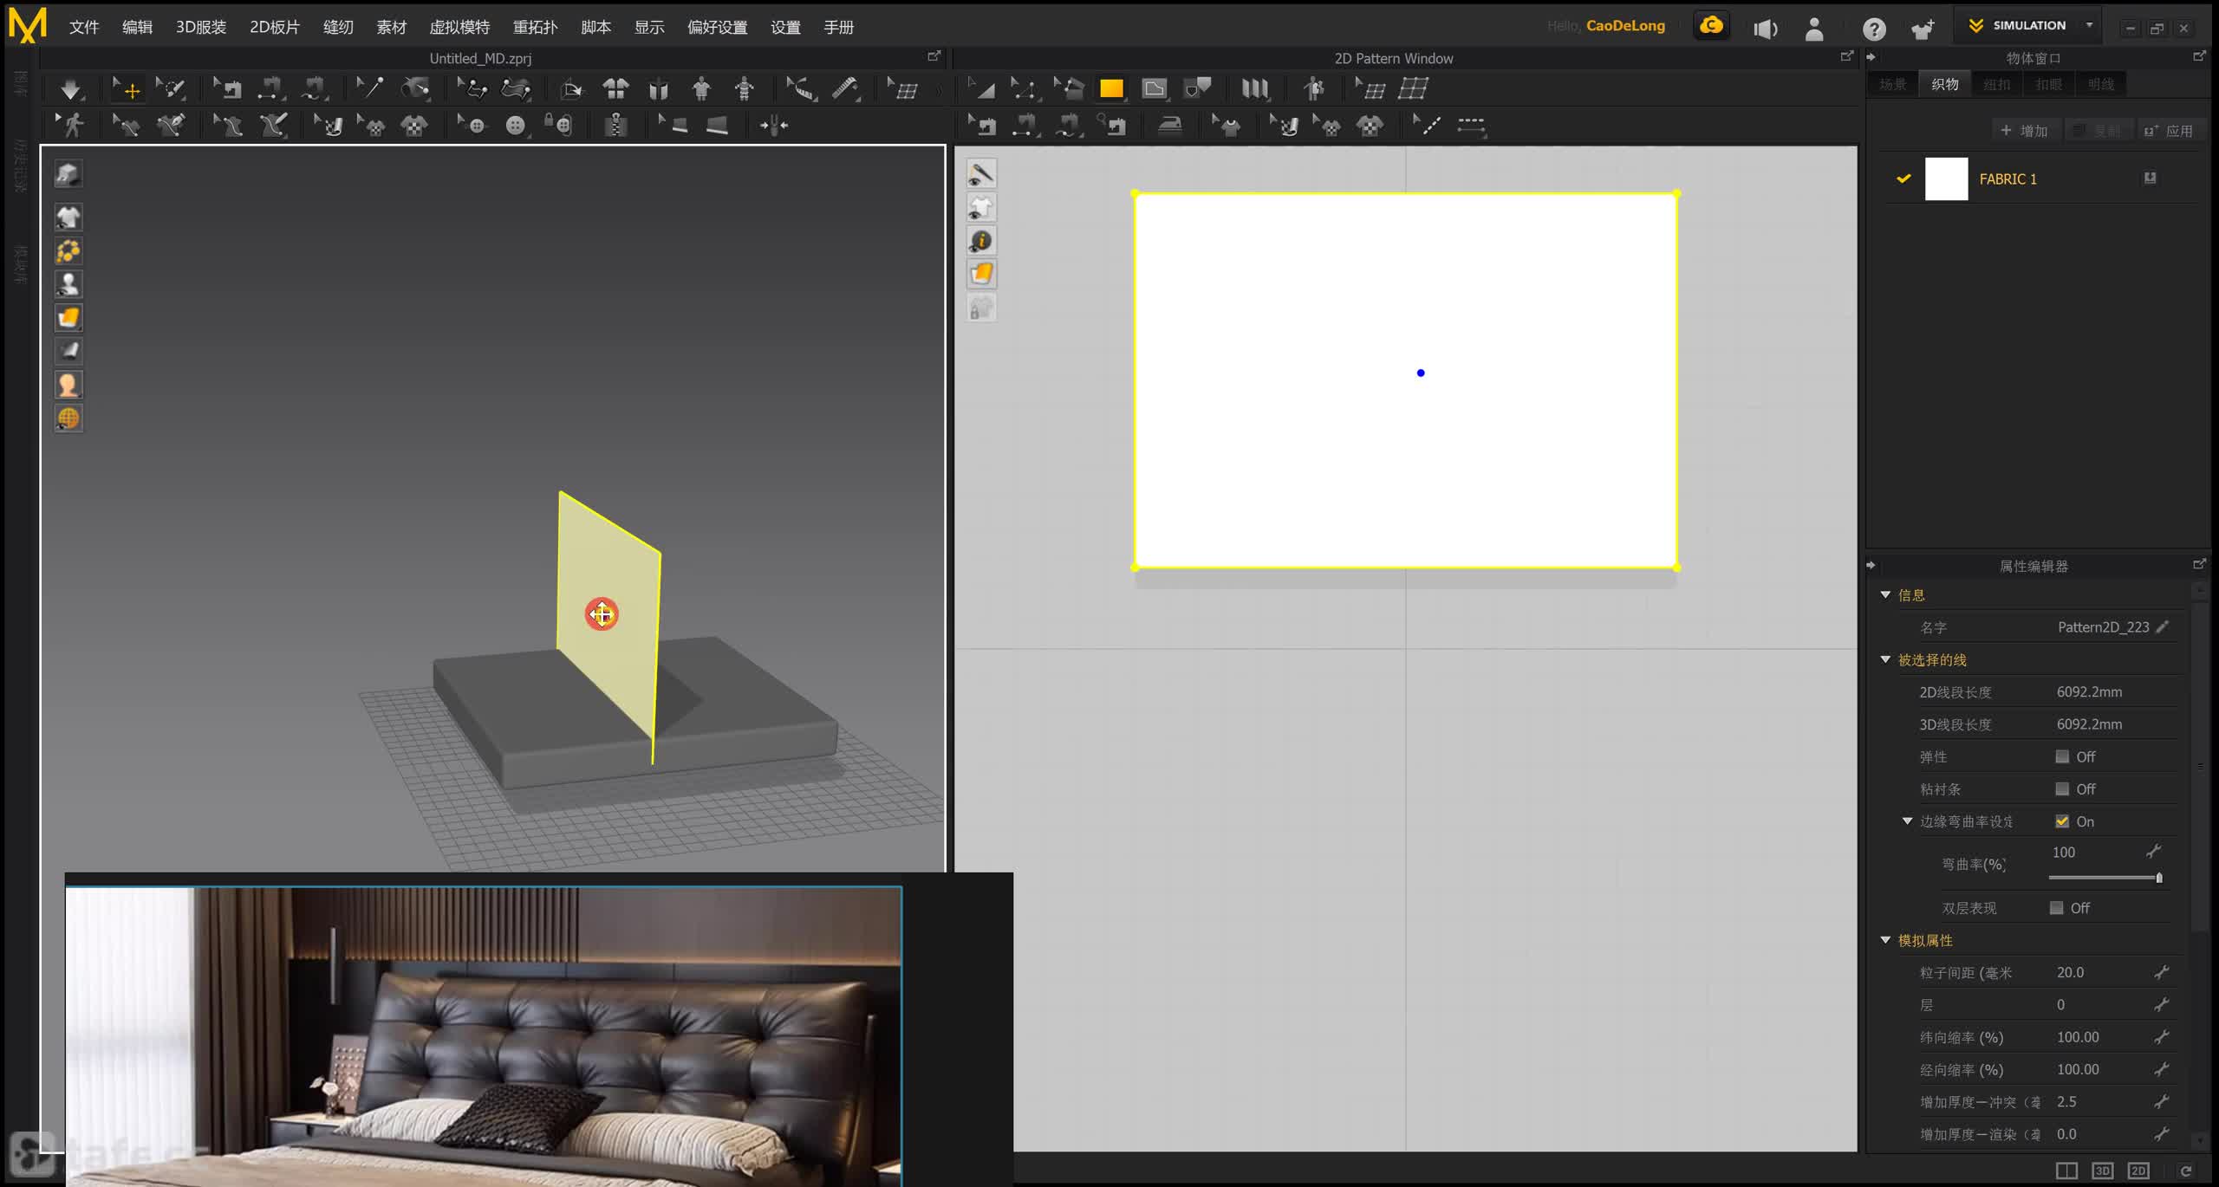Open the user account profile icon

click(1814, 29)
